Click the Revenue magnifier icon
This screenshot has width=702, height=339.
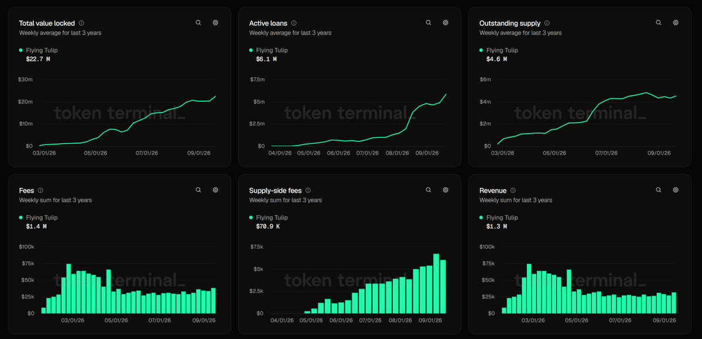pos(659,190)
